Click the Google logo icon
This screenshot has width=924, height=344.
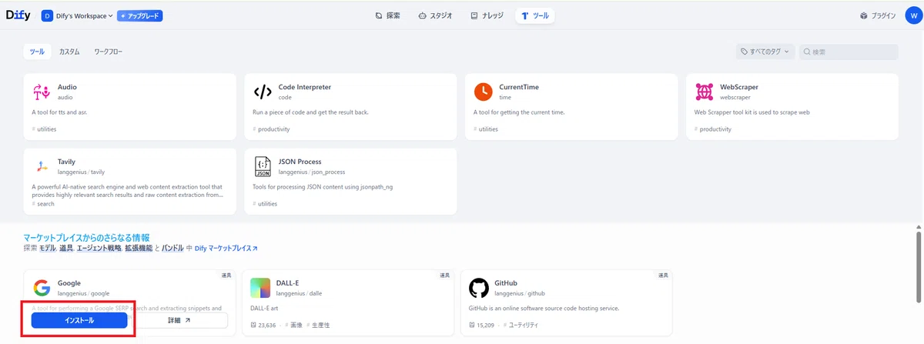pyautogui.click(x=42, y=288)
